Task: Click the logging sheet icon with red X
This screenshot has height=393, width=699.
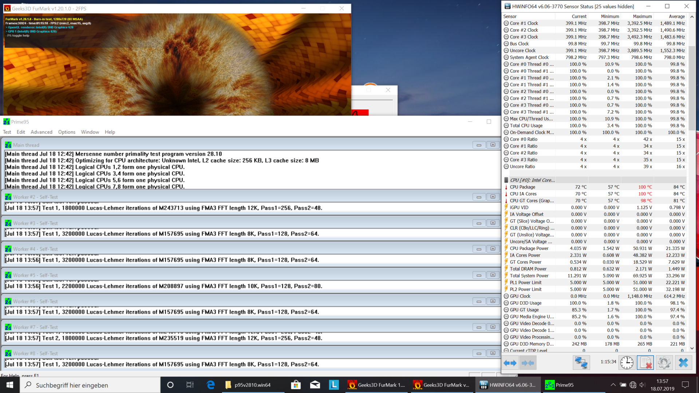Action: click(x=645, y=363)
